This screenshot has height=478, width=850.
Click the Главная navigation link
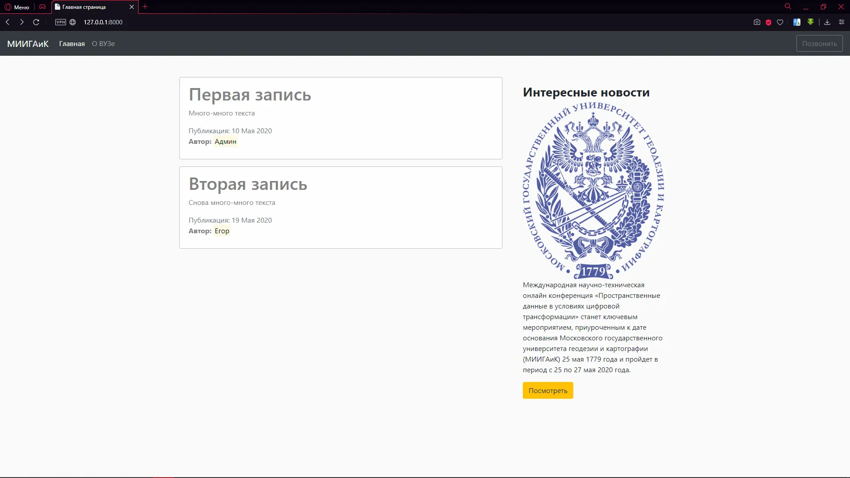(72, 44)
